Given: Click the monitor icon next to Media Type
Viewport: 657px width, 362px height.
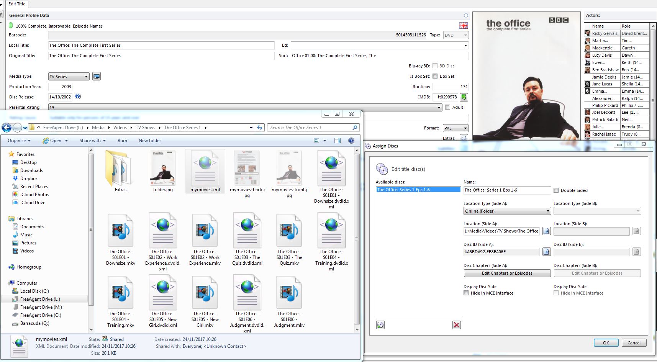Looking at the screenshot, I should coord(97,77).
